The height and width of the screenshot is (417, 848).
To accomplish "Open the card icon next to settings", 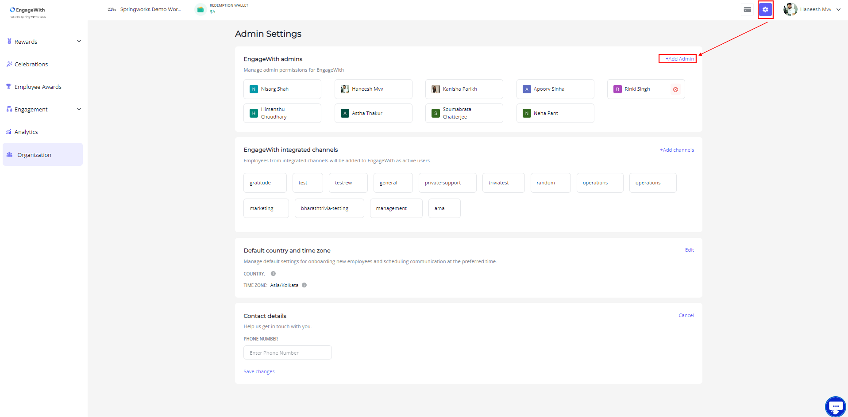I will point(748,9).
